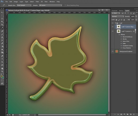This screenshot has height=116, width=138.
Task: Select the History Brush tool
Action: pos(2,40)
